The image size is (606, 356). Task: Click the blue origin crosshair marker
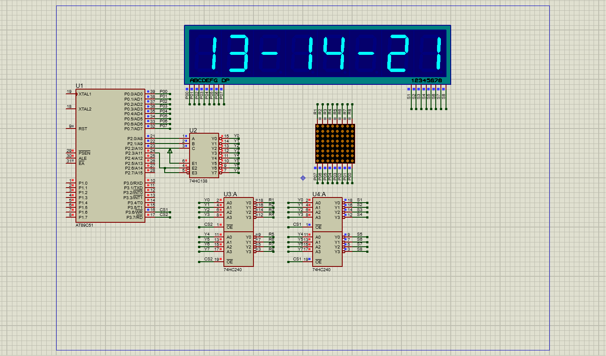tap(303, 178)
